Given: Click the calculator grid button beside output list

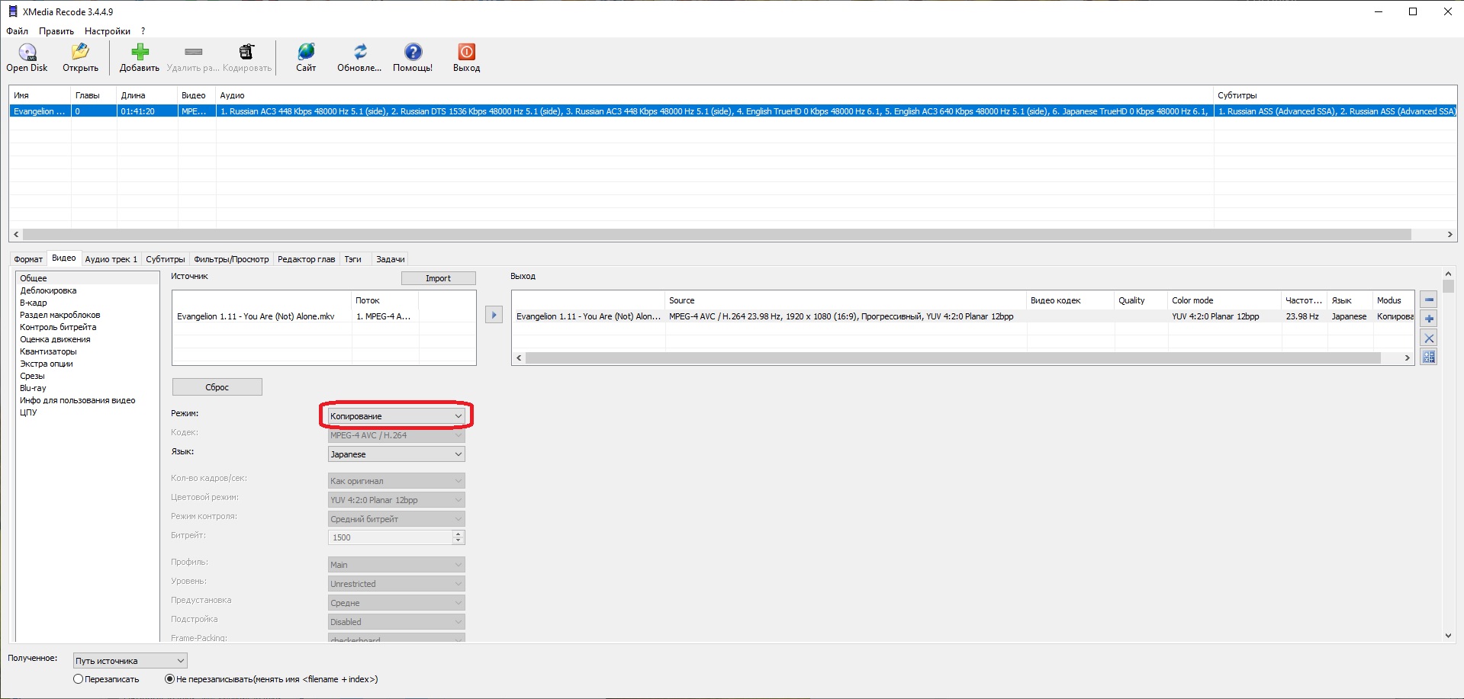Looking at the screenshot, I should [1429, 357].
